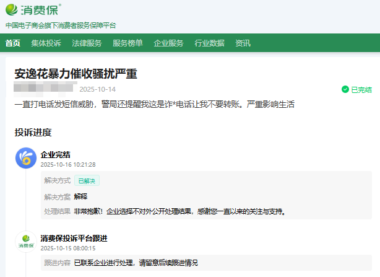Go to 集体投诉 in navigation bar
This screenshot has height=277, width=380.
(46, 43)
